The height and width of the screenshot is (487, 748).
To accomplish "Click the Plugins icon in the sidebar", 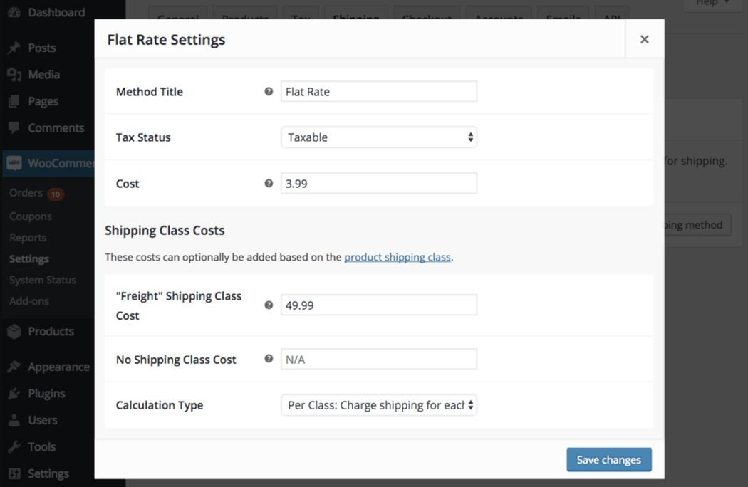I will 14,394.
